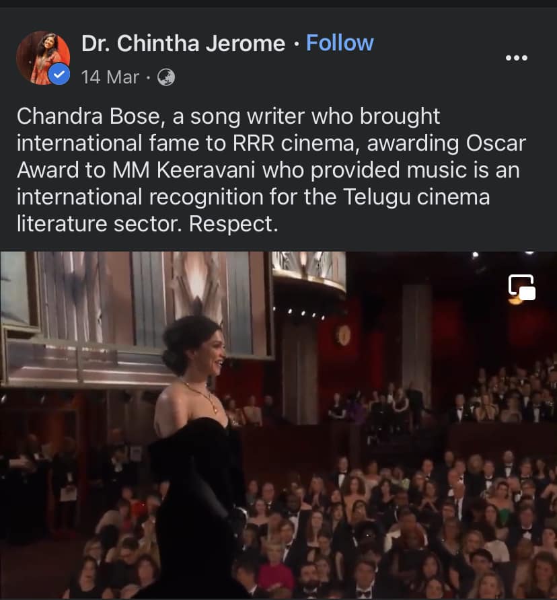
Task: Open Dr. Chintha Jerome's profile picture
Action: point(43,58)
